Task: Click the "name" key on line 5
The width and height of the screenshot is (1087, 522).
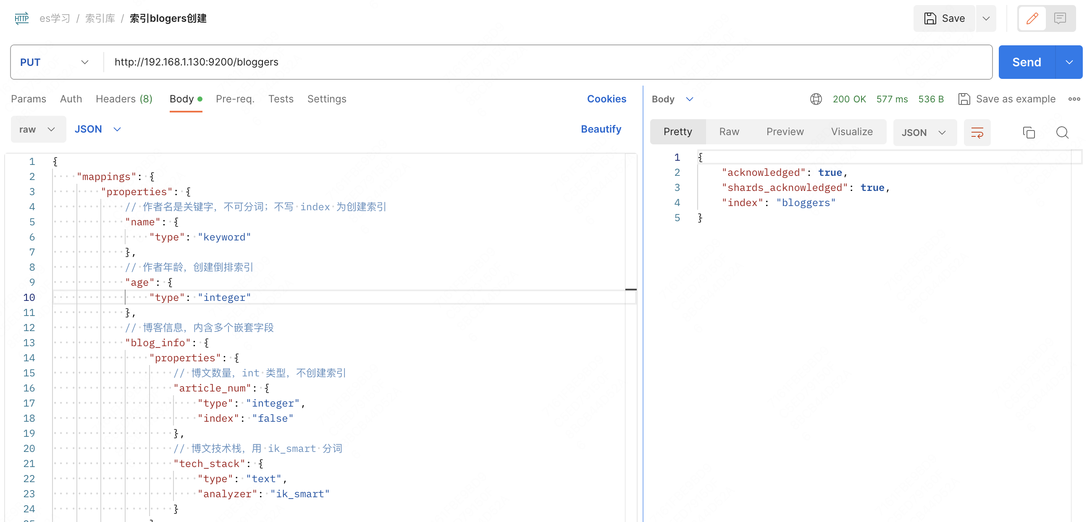Action: click(143, 222)
